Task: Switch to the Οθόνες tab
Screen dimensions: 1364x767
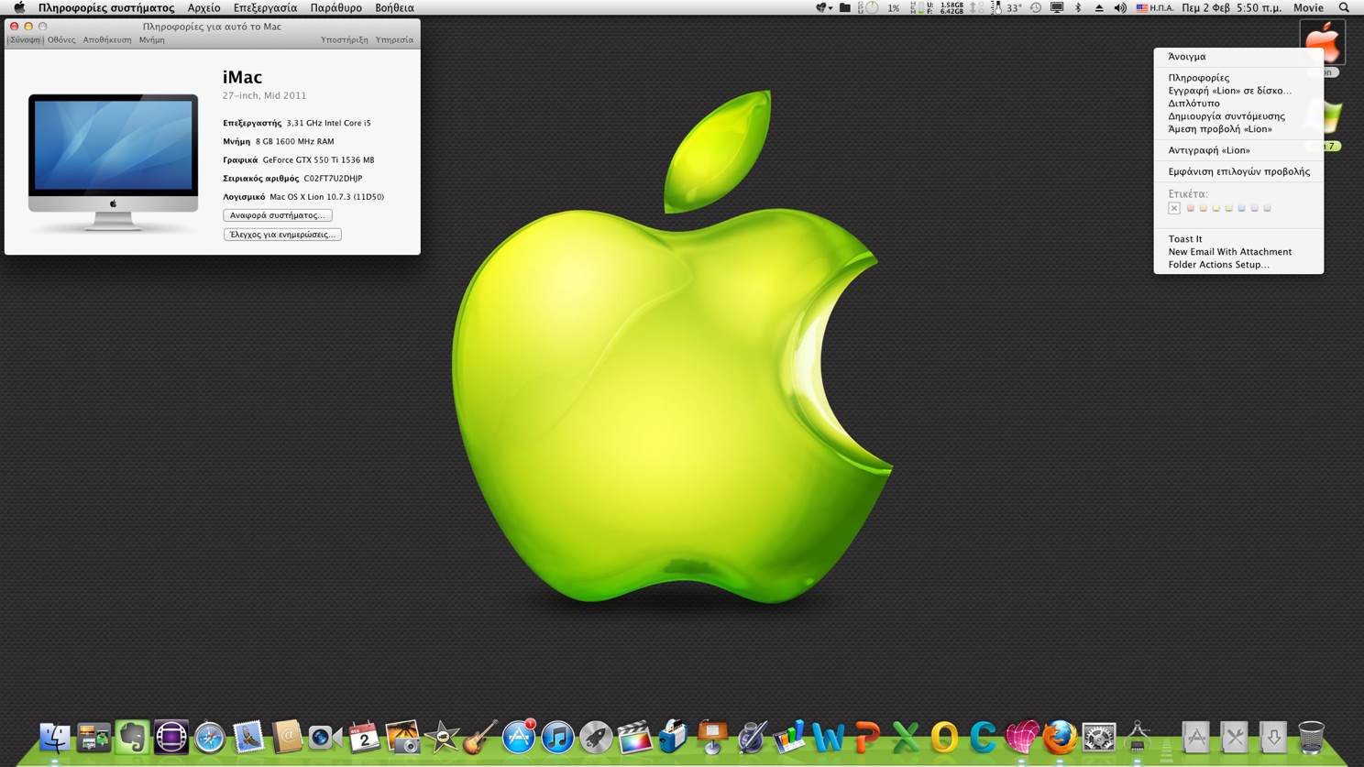Action: 61,39
